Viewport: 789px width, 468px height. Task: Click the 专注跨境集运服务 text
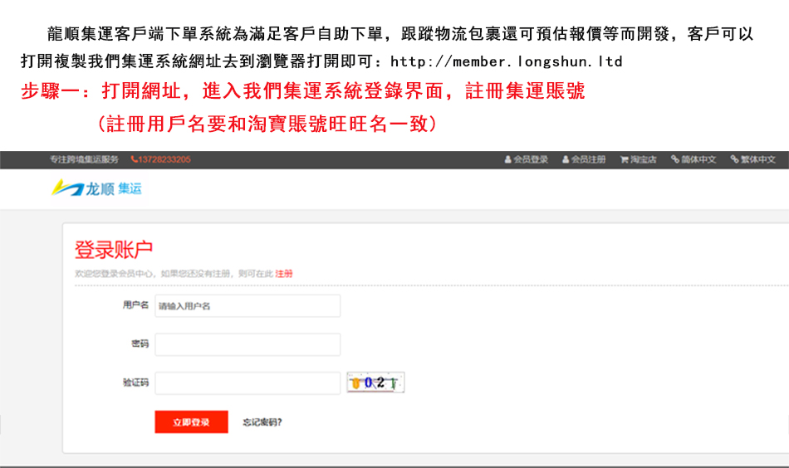84,159
